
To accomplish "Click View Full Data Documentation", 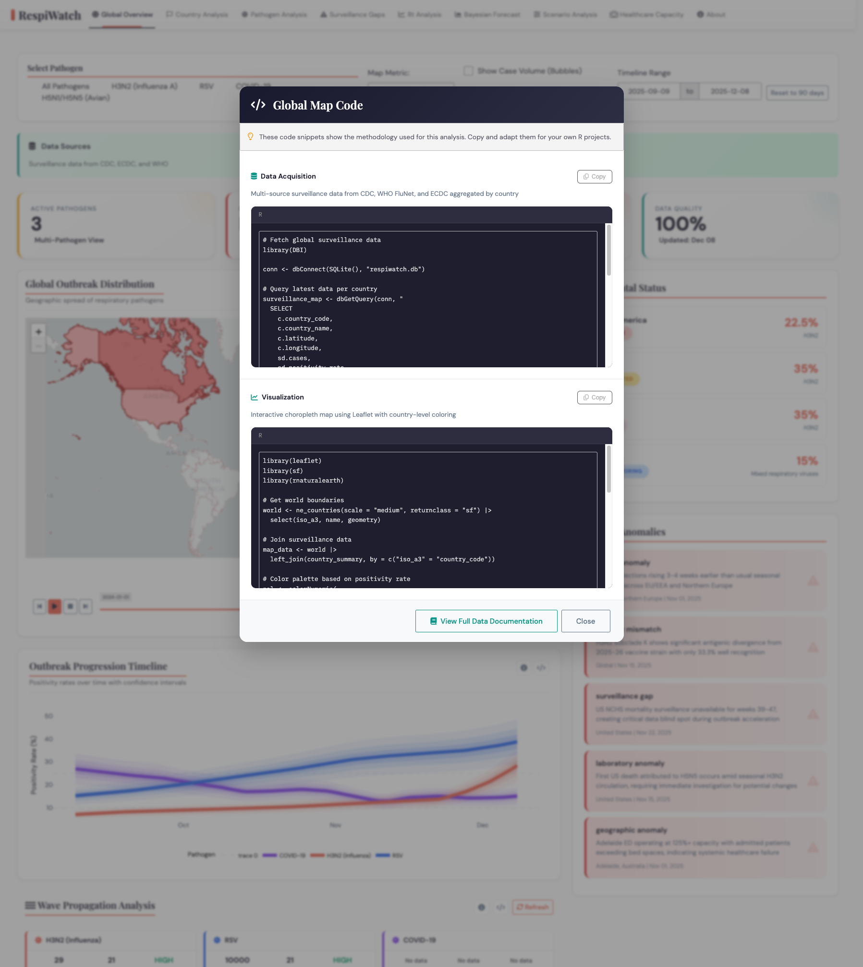I will point(486,621).
